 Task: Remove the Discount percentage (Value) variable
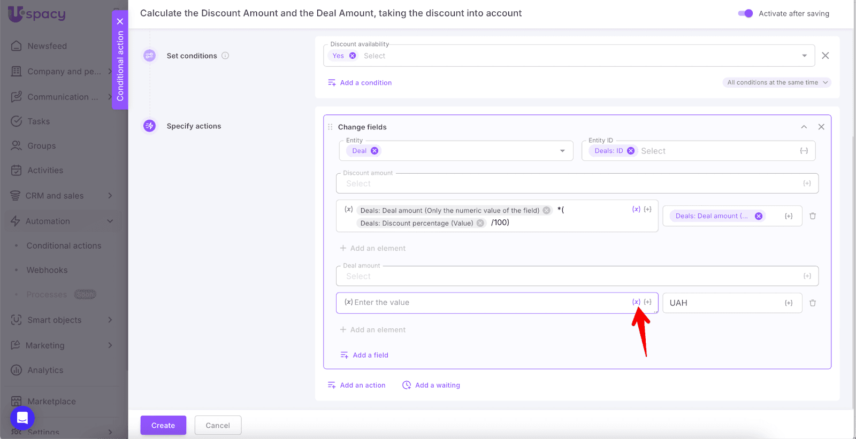480,223
